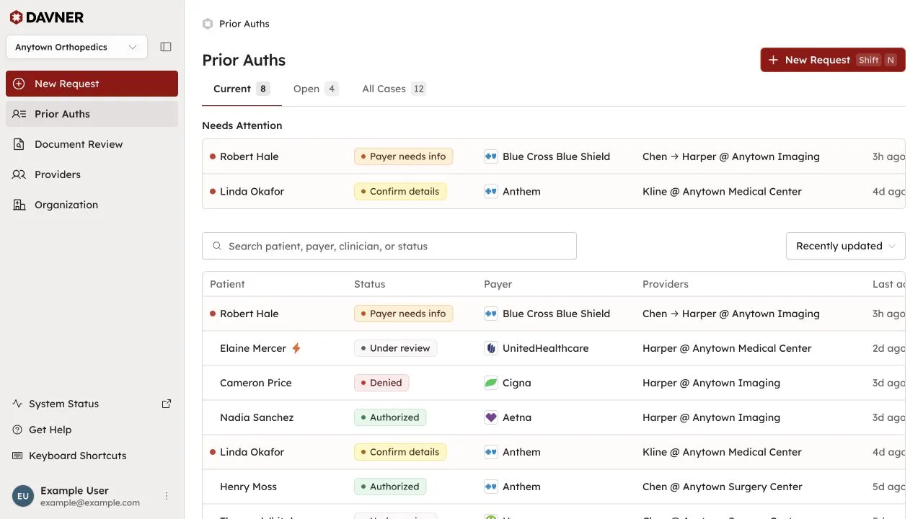Open Document Review in the sidebar

pyautogui.click(x=92, y=144)
